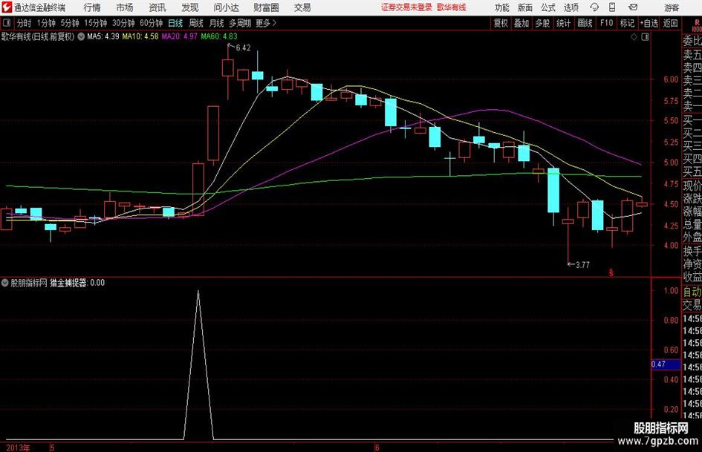Click the 现价 row in quote panel
Viewport: 702px width, 452px height.
(x=692, y=186)
